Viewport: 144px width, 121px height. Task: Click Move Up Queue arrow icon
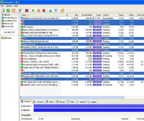point(50,11)
